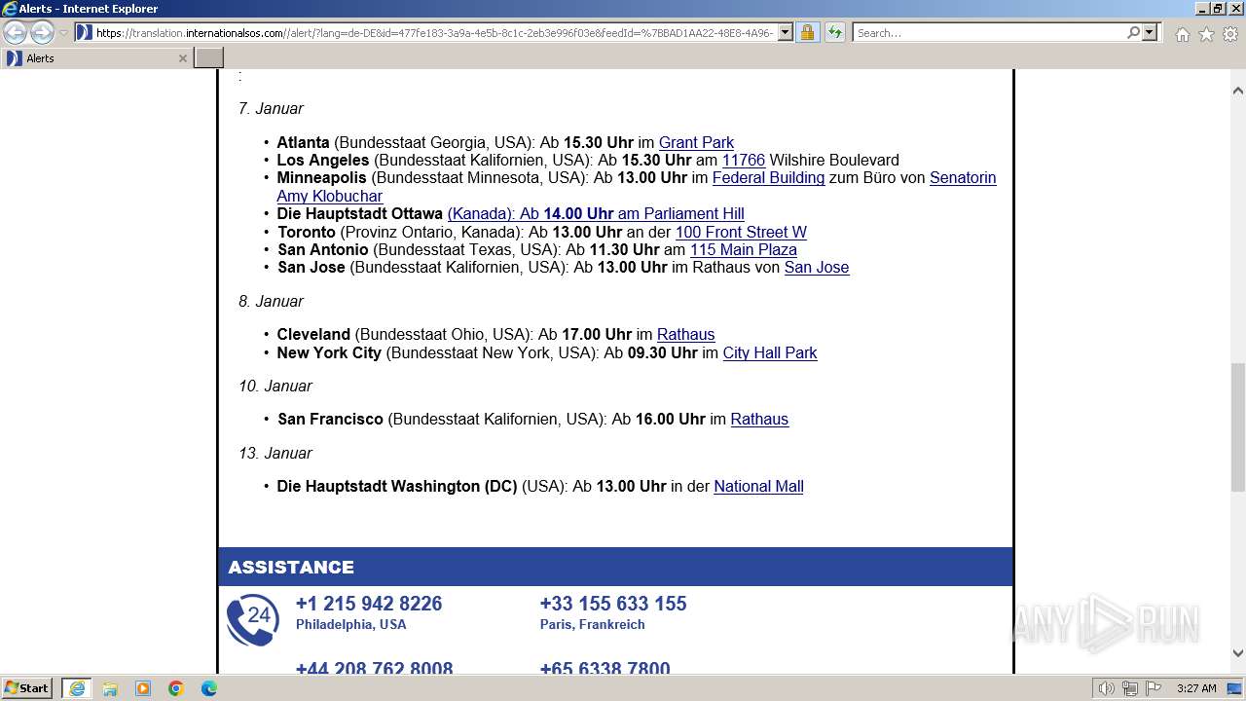Launch Edge from the taskbar
The image size is (1246, 701).
click(x=209, y=688)
